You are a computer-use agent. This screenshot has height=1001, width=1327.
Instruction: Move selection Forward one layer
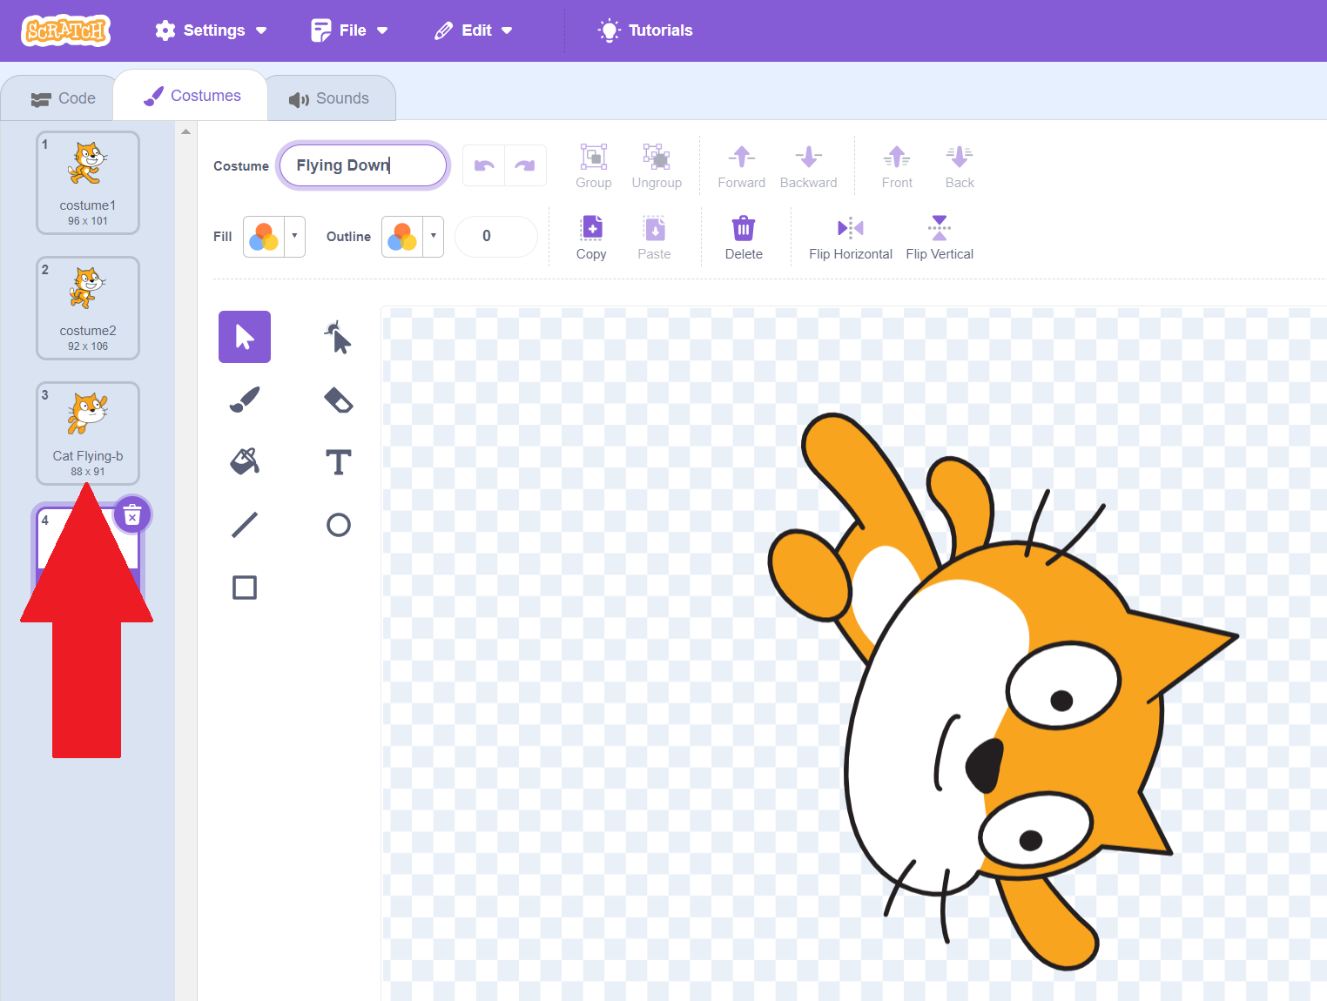(x=742, y=166)
